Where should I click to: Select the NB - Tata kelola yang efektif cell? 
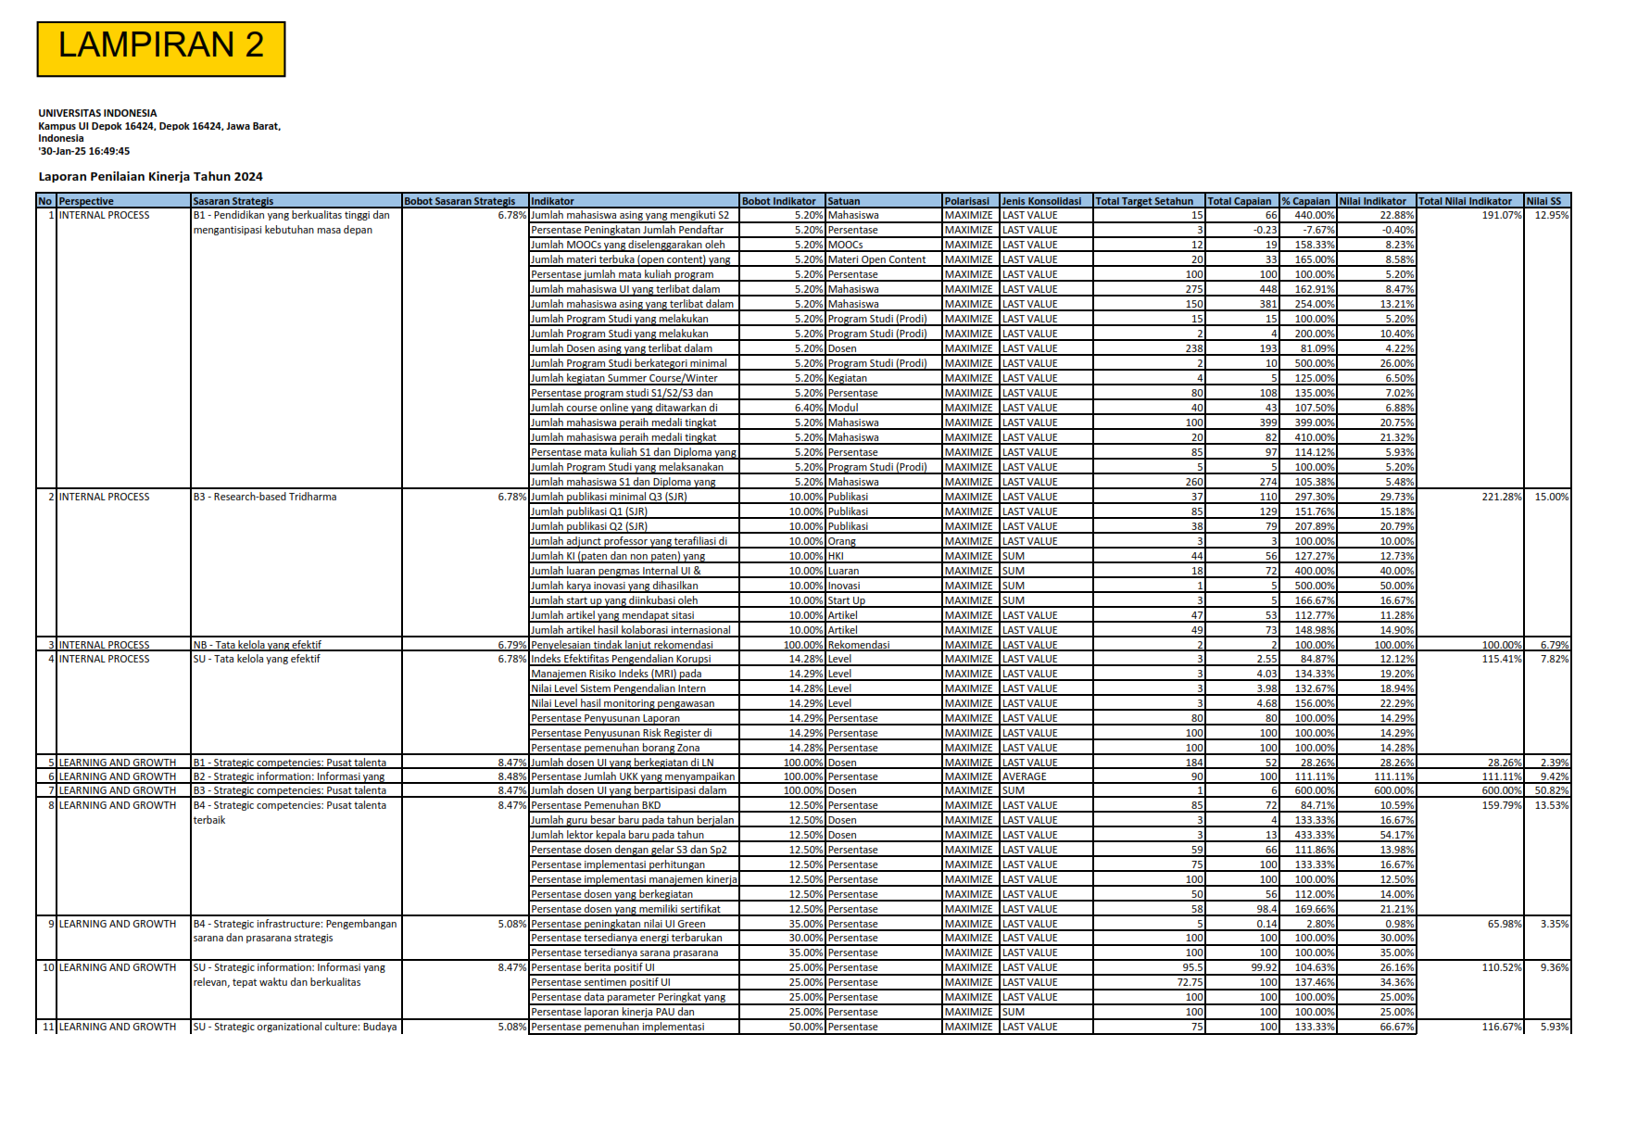258,645
